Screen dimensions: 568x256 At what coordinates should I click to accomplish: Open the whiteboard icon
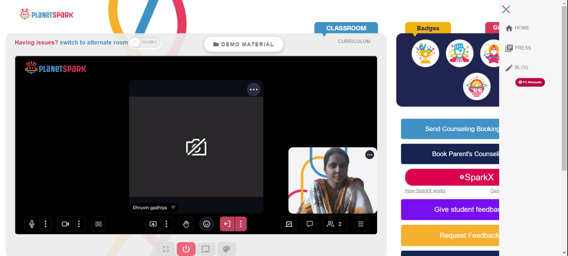[289, 224]
